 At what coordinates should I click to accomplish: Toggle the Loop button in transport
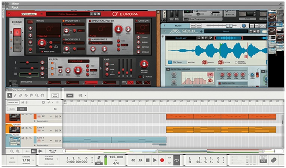(176, 160)
